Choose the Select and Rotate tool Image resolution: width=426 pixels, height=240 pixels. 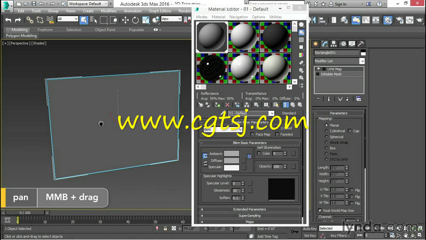(x=135, y=20)
